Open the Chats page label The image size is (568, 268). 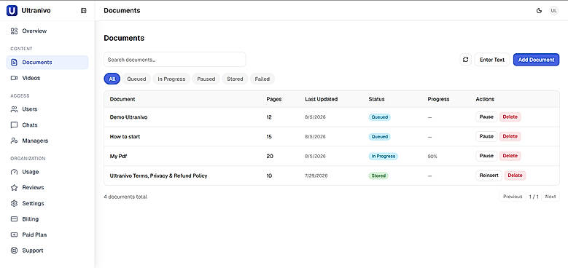30,125
